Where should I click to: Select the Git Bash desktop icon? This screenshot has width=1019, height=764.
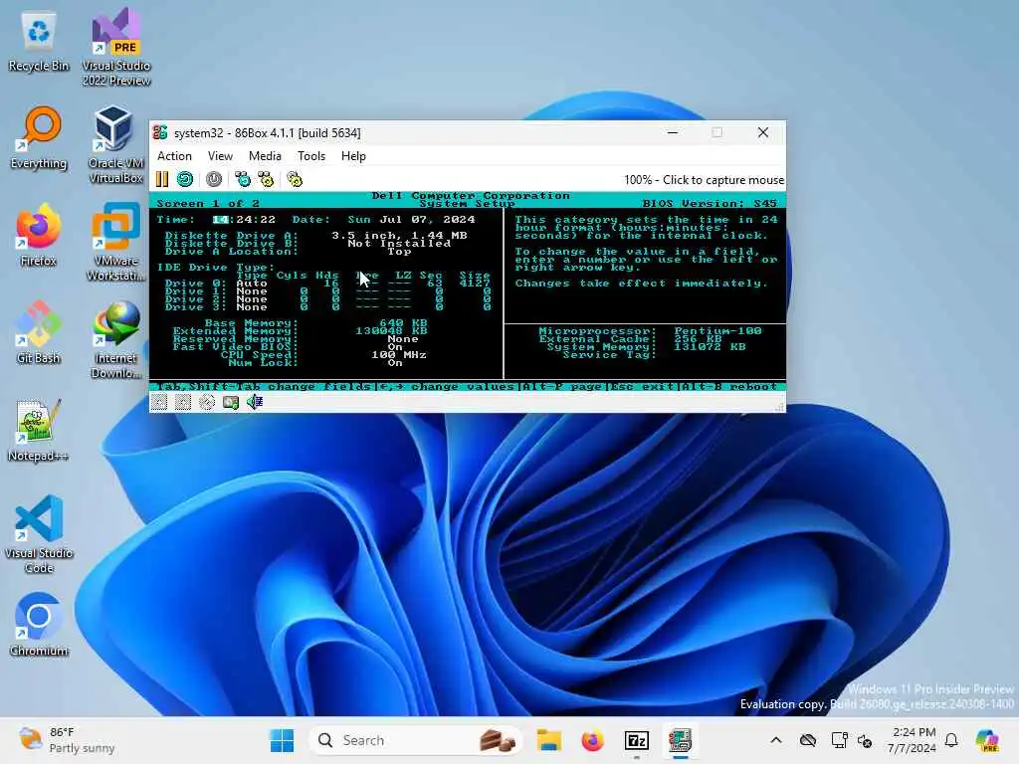pyautogui.click(x=39, y=332)
